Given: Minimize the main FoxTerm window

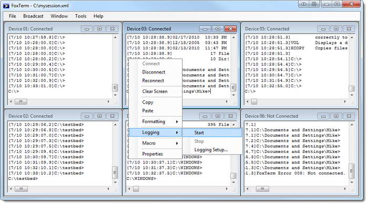Looking at the screenshot, I should (326, 4).
